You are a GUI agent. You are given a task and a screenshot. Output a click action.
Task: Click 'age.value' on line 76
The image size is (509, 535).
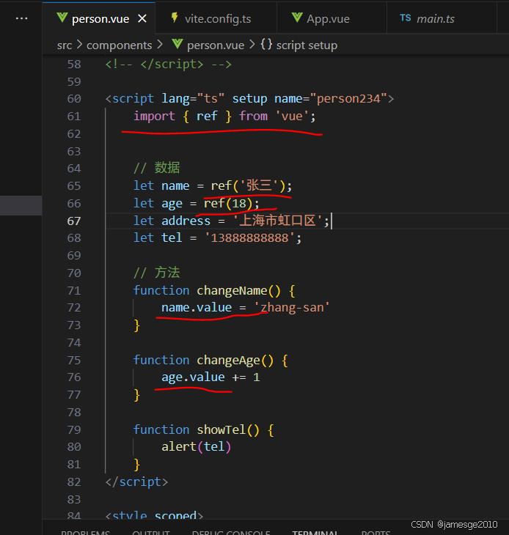(x=193, y=377)
